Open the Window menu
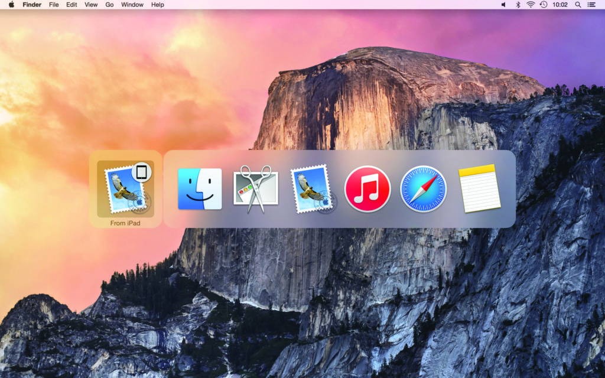The height and width of the screenshot is (378, 605). click(132, 5)
